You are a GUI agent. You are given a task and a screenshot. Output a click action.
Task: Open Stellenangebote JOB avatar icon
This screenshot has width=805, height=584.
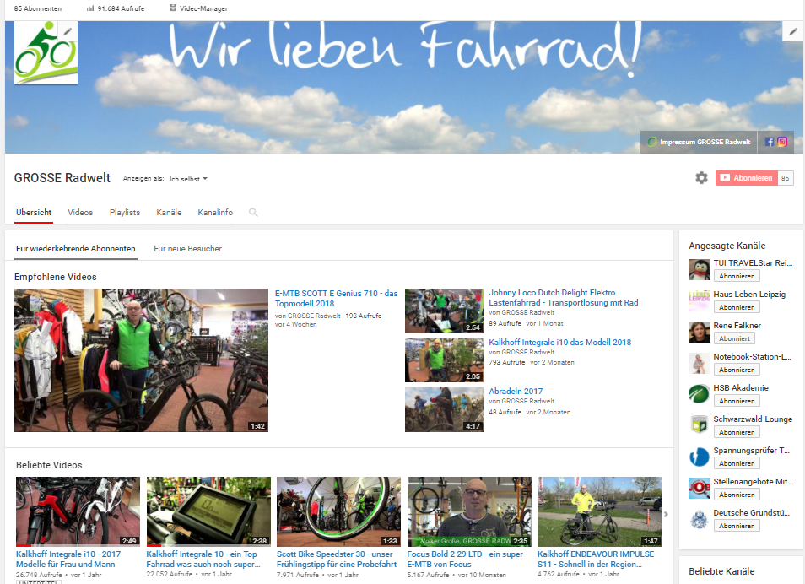coord(700,488)
